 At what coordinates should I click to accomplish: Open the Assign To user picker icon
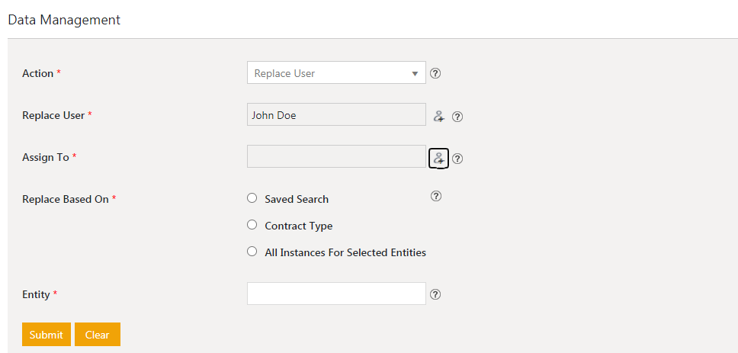tap(438, 158)
